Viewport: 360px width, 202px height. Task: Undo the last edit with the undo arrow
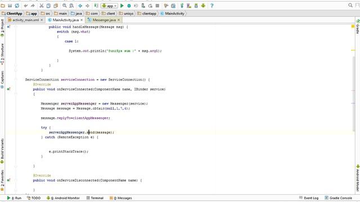[26, 6]
